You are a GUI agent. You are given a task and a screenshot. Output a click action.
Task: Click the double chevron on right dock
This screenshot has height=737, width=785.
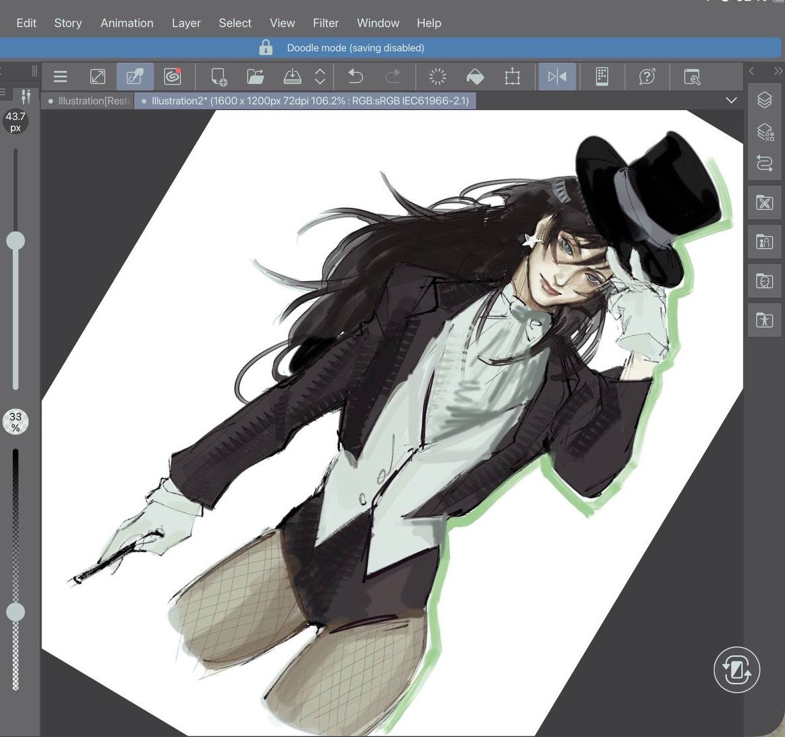(x=778, y=71)
